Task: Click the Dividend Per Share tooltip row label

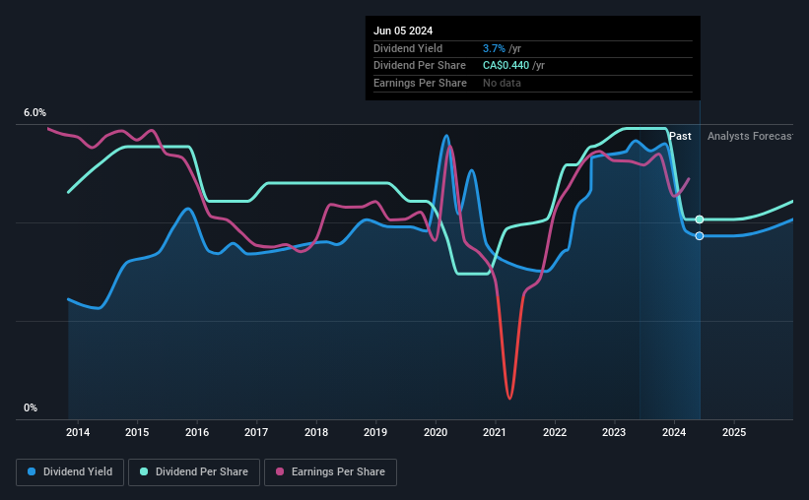Action: coord(420,66)
